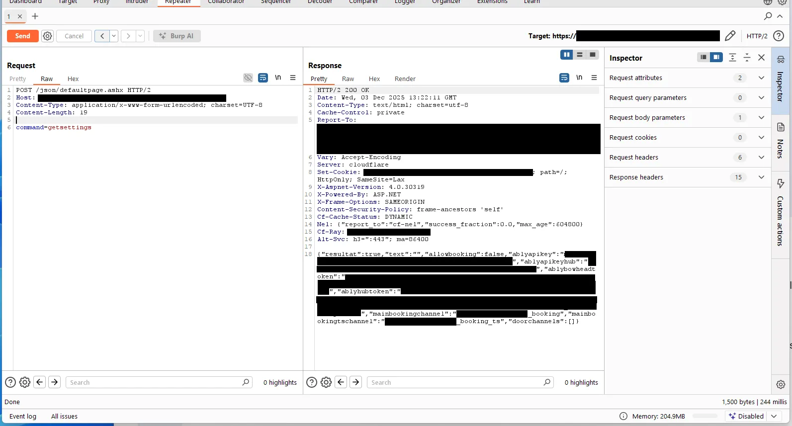The image size is (792, 426).
Task: Click the Cancel button
Action: pos(74,36)
